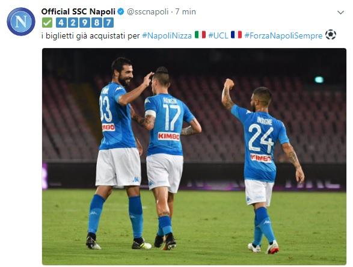The width and height of the screenshot is (353, 267).
Task: Open the 7 min timestamp link
Action: pos(185,11)
